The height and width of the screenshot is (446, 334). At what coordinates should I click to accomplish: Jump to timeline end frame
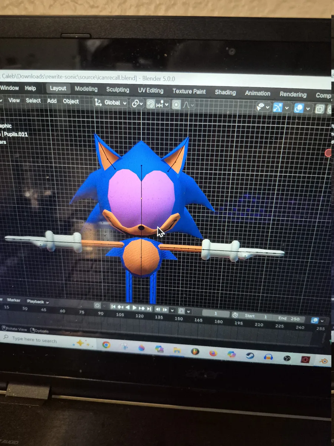pos(149,308)
